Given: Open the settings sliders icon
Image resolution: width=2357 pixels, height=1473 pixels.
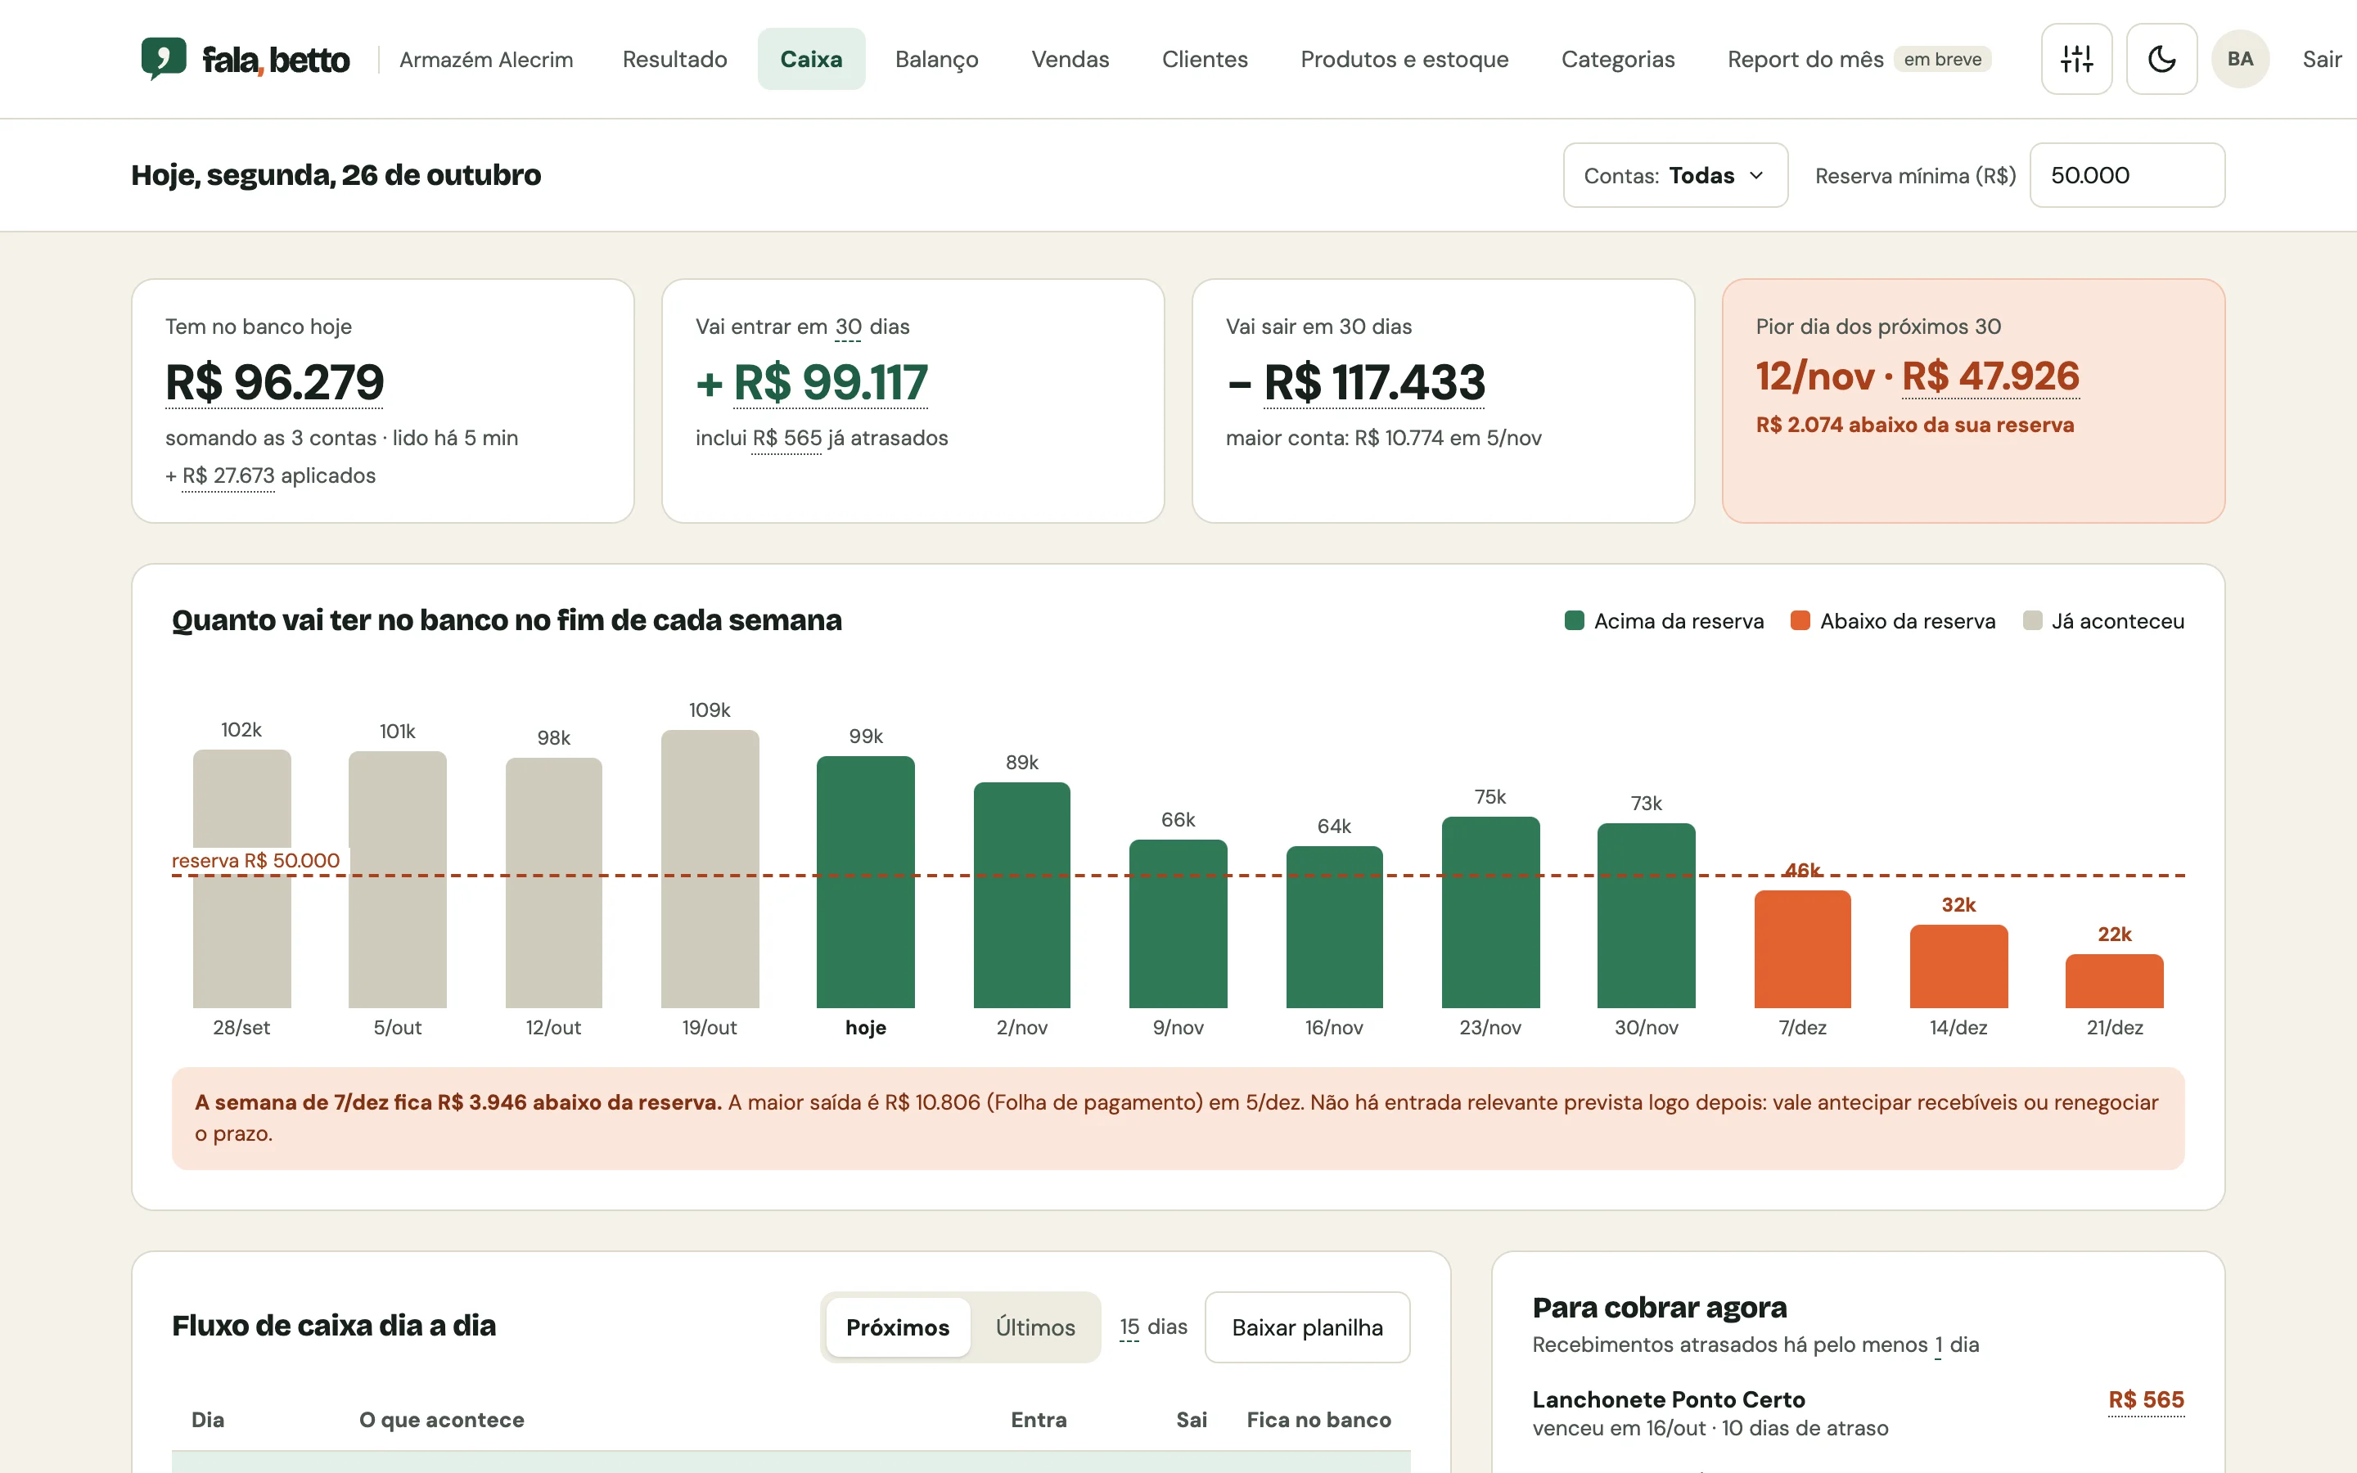Looking at the screenshot, I should pos(2076,60).
